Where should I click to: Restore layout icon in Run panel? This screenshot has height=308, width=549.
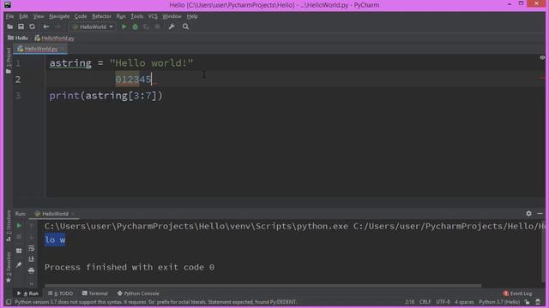pos(19,251)
